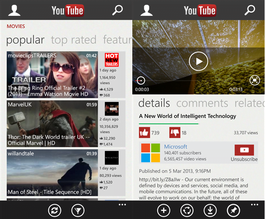Switch to the featured tab
Viewport: 265px width, 219px height.
[118, 40]
